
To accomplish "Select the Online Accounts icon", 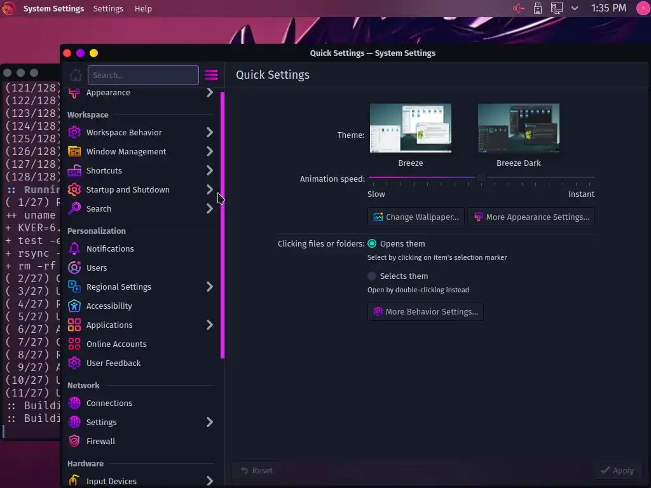I will point(74,344).
